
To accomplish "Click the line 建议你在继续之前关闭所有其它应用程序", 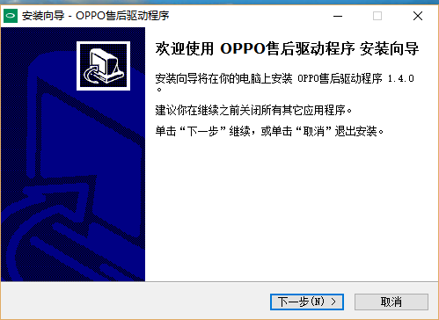I will (x=253, y=111).
